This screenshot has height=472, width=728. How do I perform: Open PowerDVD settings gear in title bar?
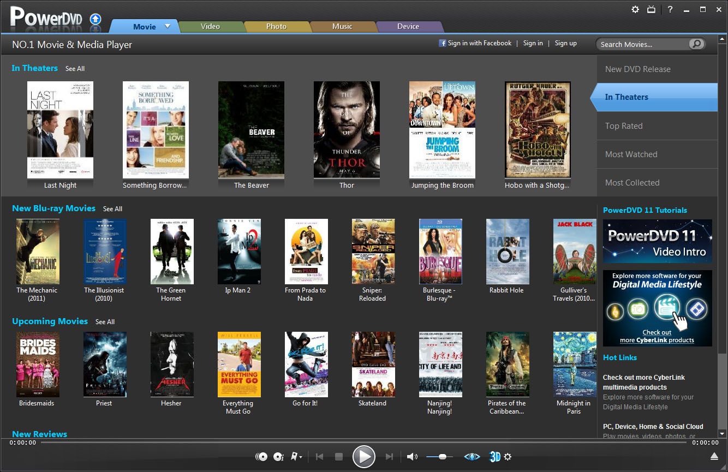(635, 9)
